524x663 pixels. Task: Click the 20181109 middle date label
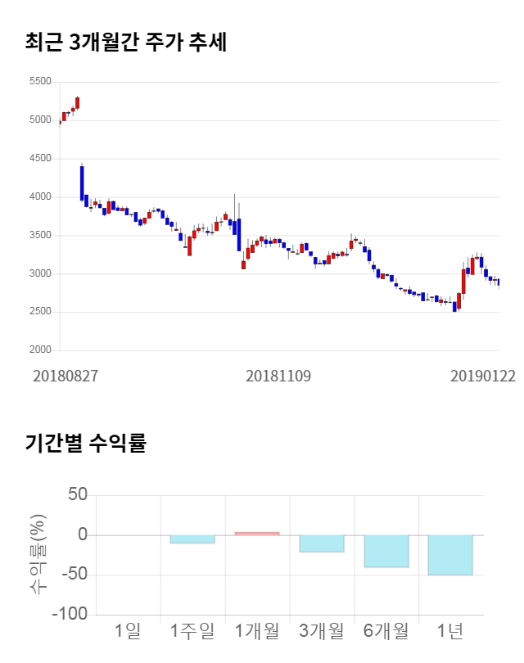click(x=278, y=376)
